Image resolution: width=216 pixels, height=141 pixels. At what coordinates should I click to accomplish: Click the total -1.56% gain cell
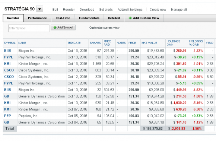(x=196, y=129)
